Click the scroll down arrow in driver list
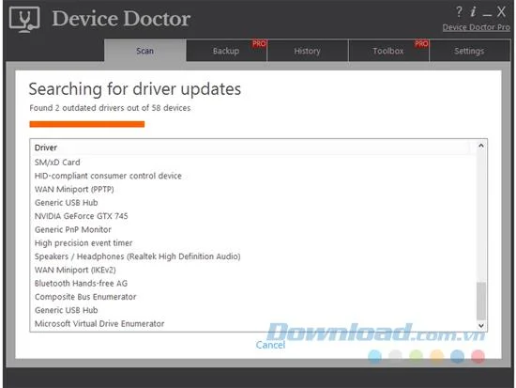The width and height of the screenshot is (516, 388). (480, 325)
